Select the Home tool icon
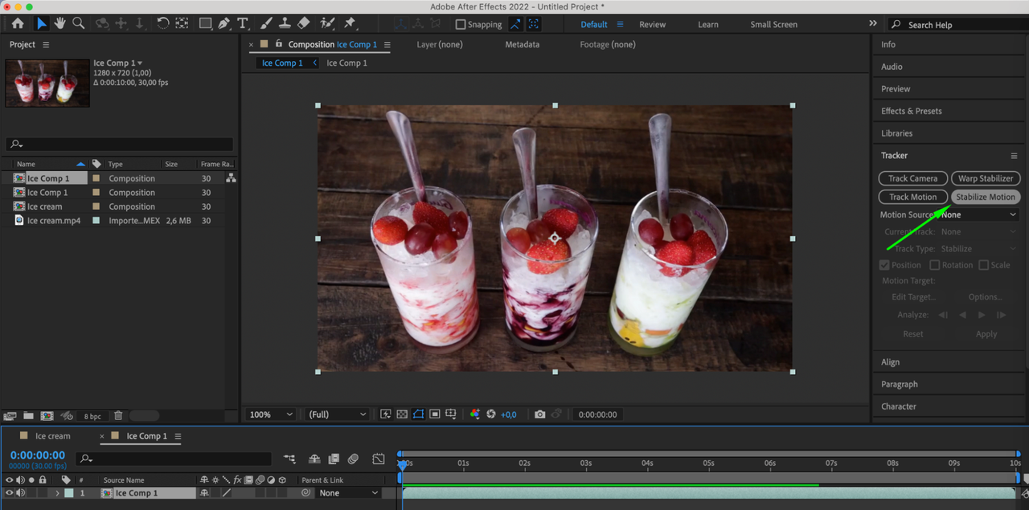This screenshot has width=1029, height=510. (x=17, y=23)
